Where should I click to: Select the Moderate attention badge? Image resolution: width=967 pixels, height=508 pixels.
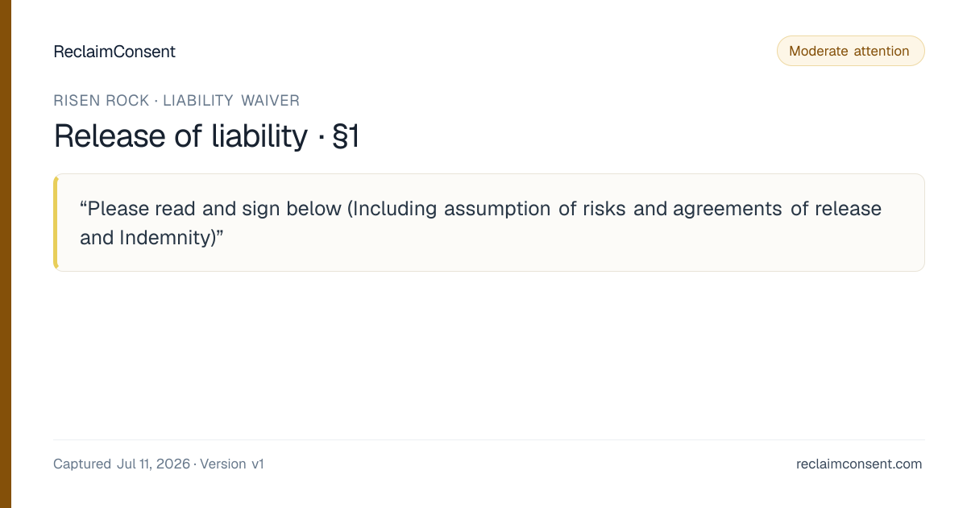pyautogui.click(x=850, y=51)
